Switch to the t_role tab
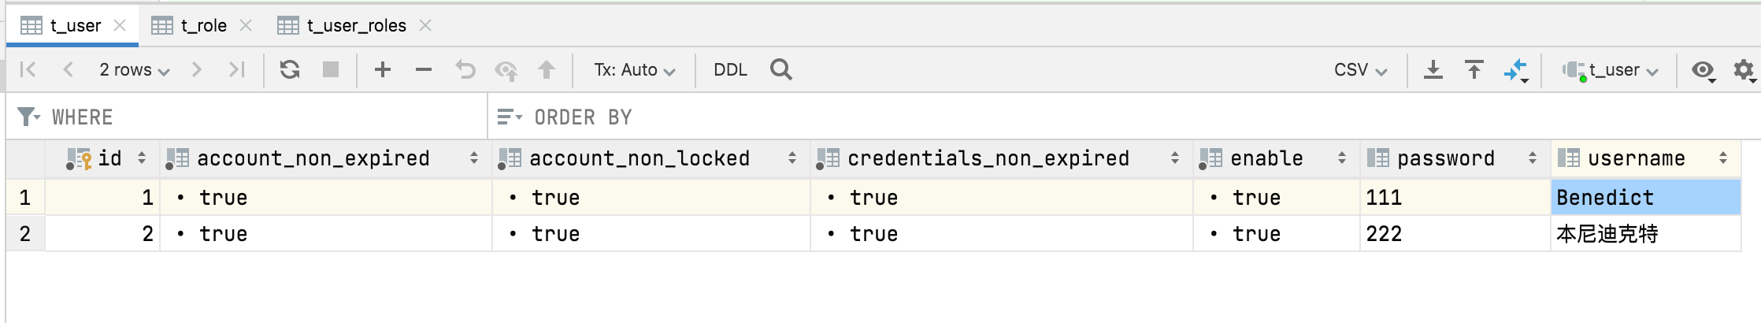This screenshot has width=1761, height=323. pyautogui.click(x=203, y=26)
